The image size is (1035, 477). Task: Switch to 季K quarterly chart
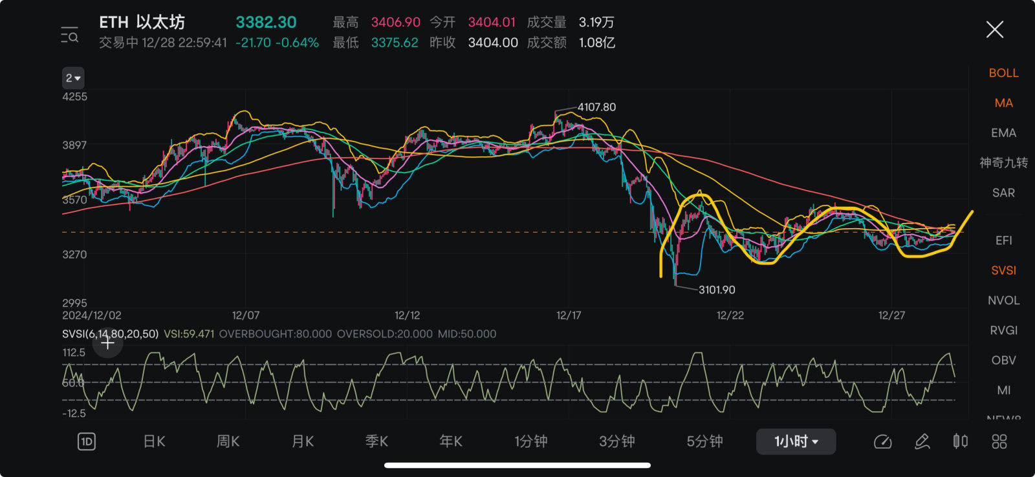point(376,441)
